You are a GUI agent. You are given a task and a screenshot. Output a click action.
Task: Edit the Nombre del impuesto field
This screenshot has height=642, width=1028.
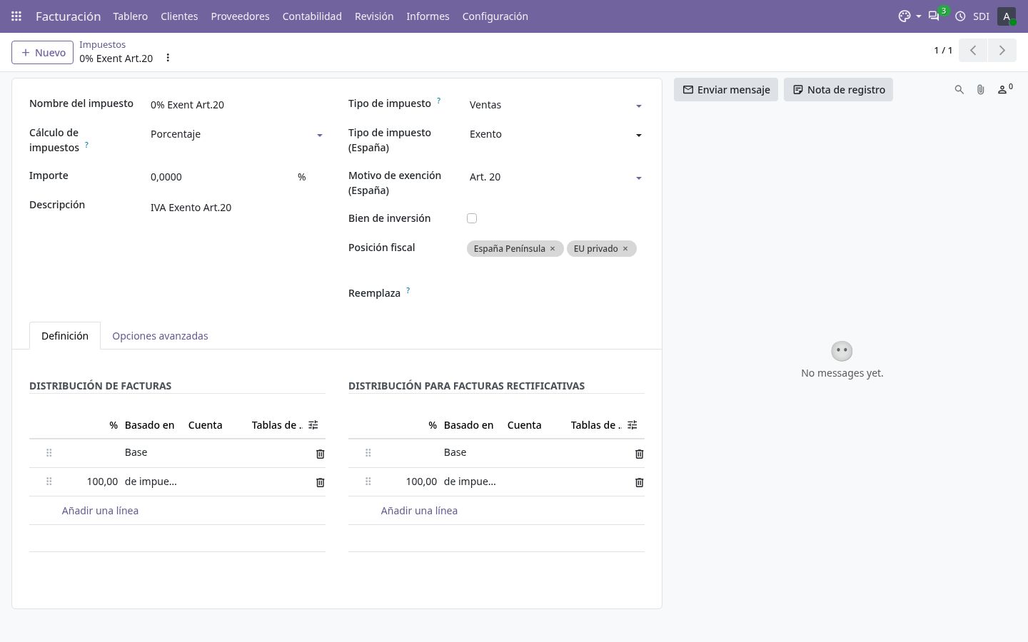237,105
